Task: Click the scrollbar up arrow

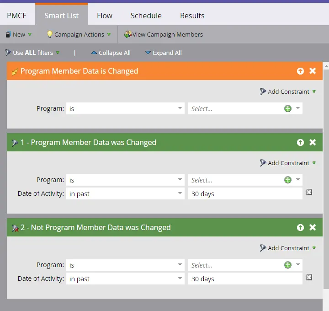Action: 326,66
